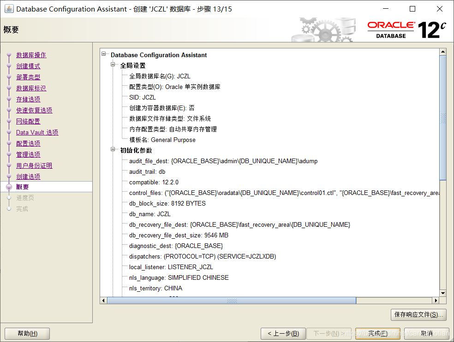Click the horizontal scrollbar right arrow

[x=436, y=301]
